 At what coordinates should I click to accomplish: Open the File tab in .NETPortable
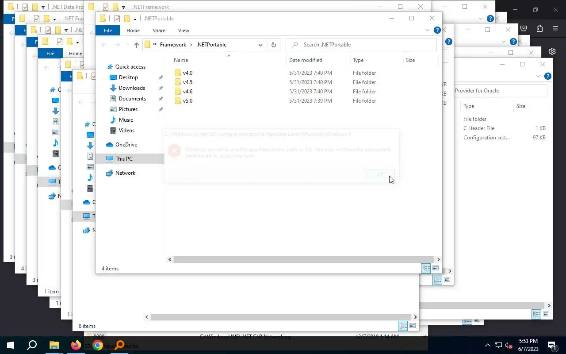(108, 31)
